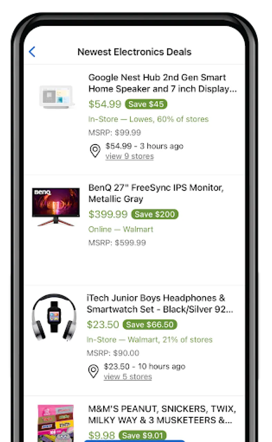The height and width of the screenshot is (442, 272).
Task: Select the $399.99 BenQ price
Action: click(x=108, y=214)
